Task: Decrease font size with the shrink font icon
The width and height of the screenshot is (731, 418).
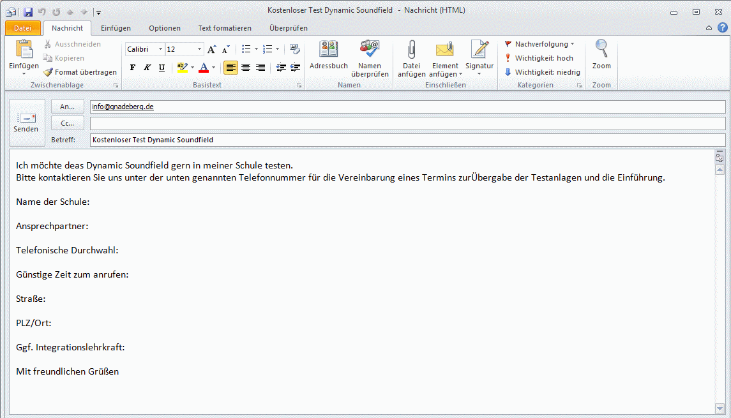Action: 225,49
